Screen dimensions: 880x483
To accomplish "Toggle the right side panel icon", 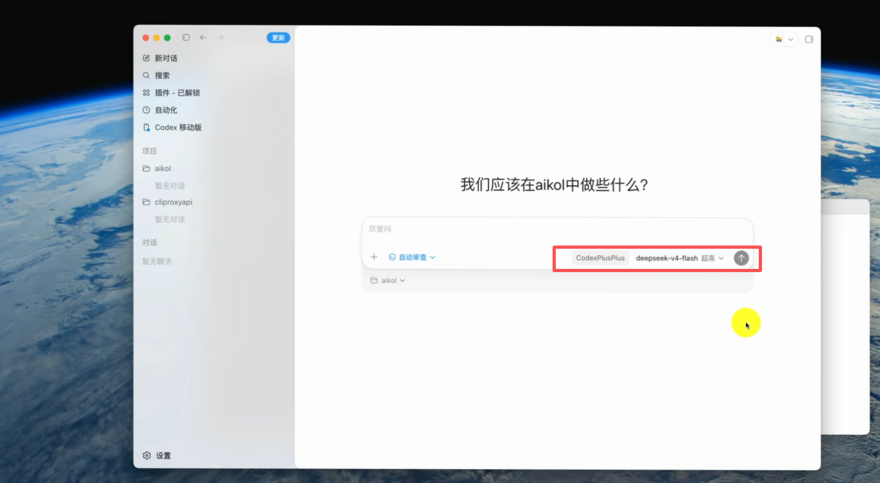I will tap(809, 39).
